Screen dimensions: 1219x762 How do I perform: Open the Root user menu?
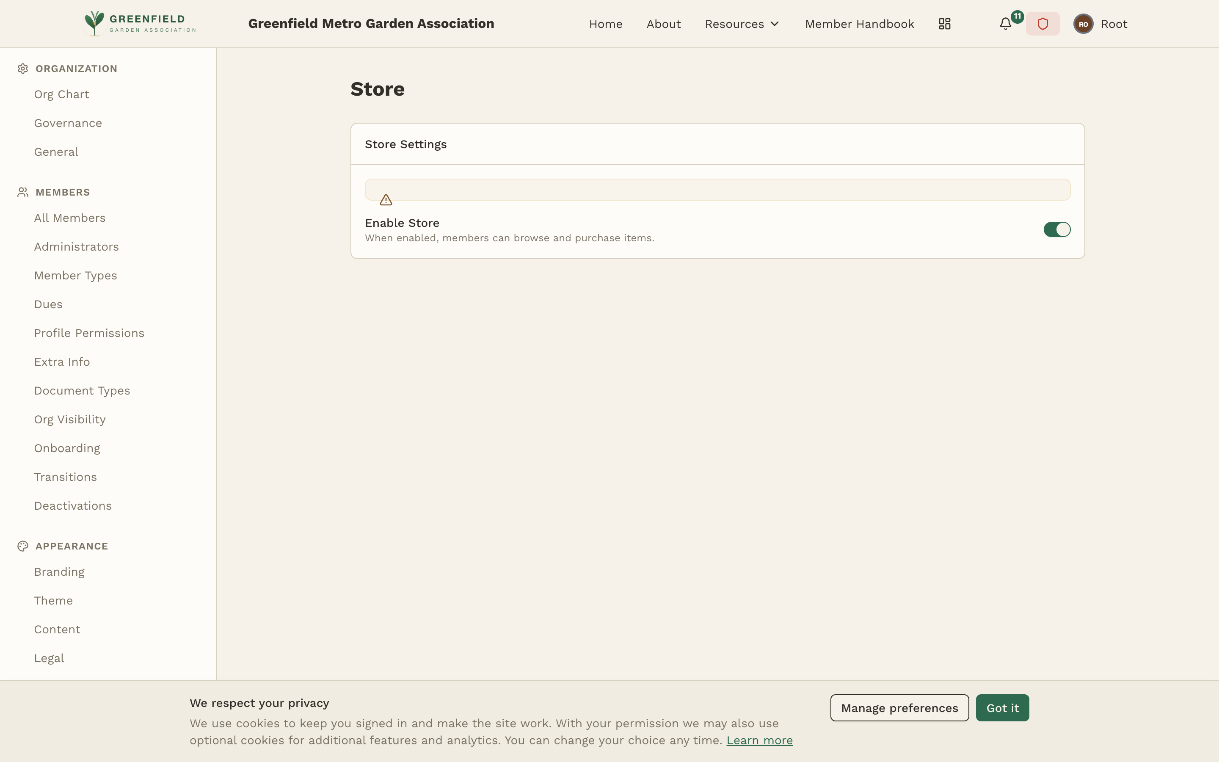click(x=1100, y=24)
